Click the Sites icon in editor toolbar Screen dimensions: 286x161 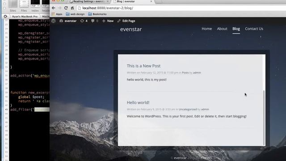tap(13, 6)
